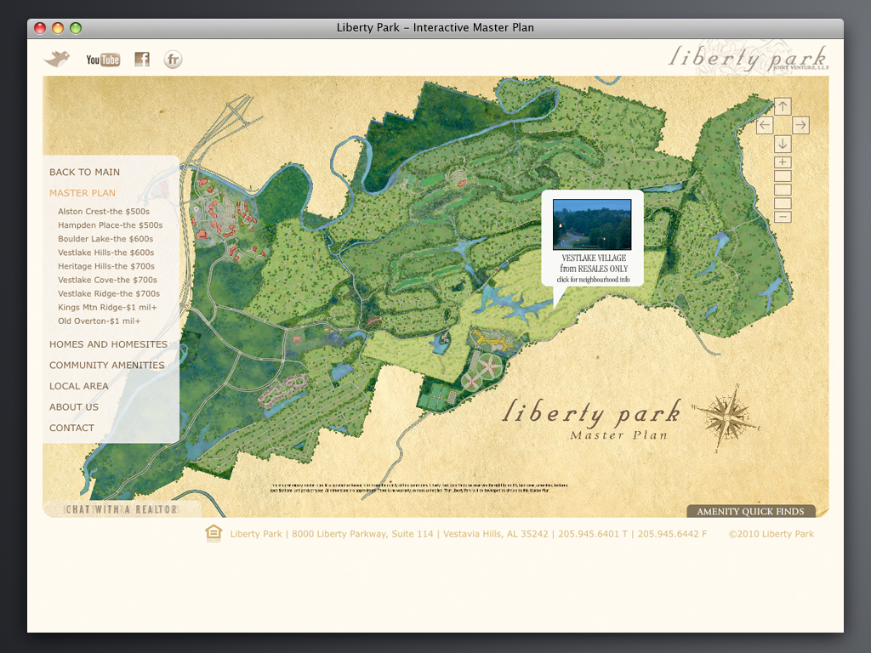Zoom in using the plus button
Image resolution: width=871 pixels, height=653 pixels.
tap(783, 162)
